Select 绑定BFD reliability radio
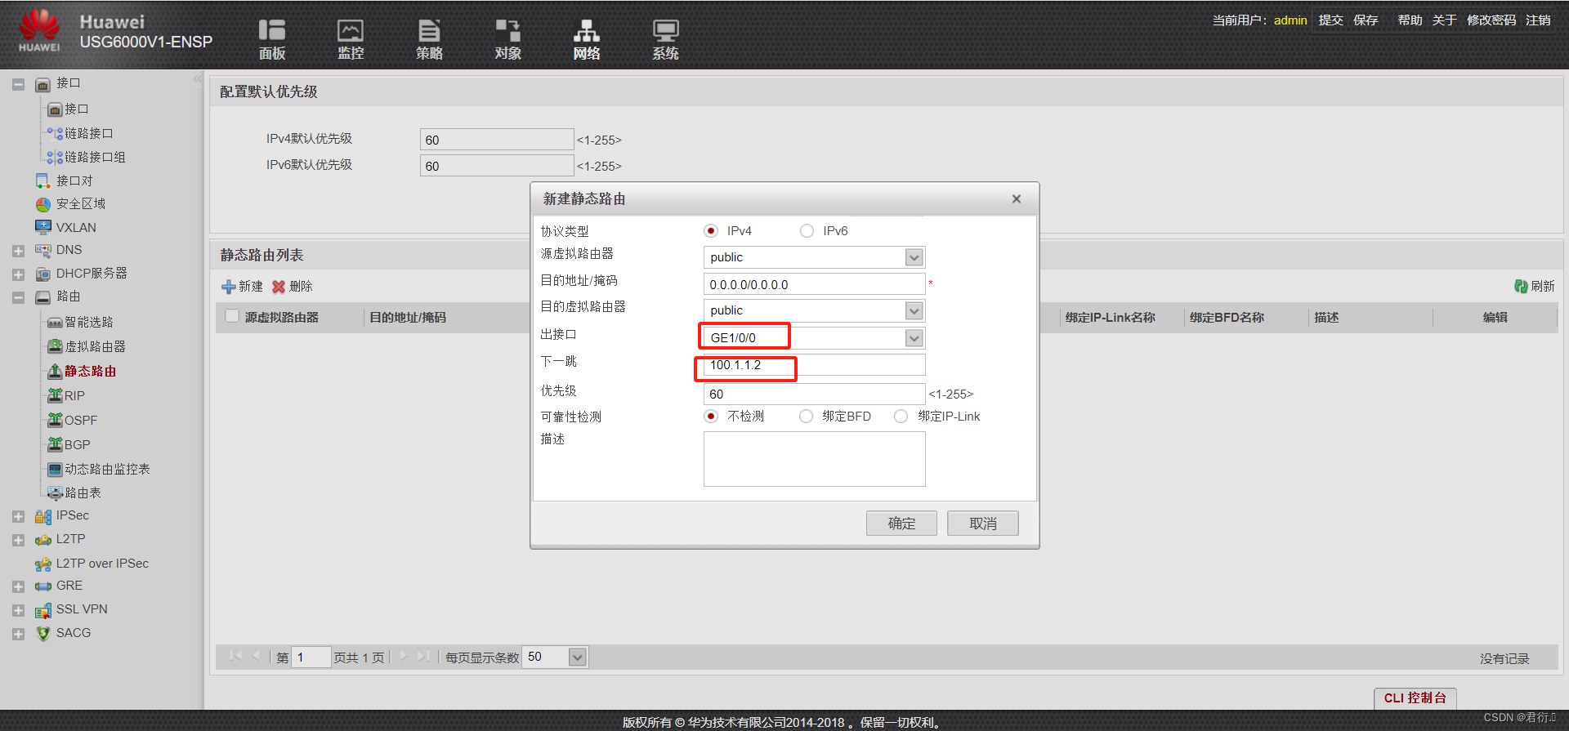Image resolution: width=1569 pixels, height=731 pixels. coord(806,417)
